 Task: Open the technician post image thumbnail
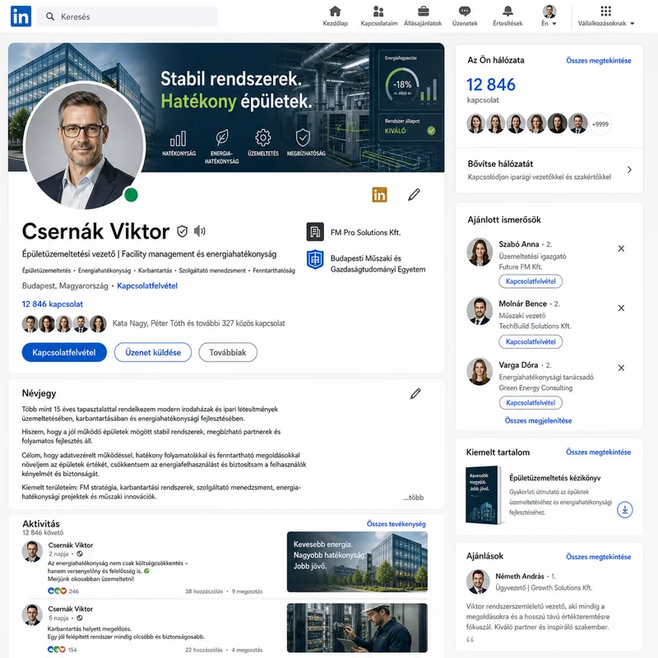click(x=357, y=628)
